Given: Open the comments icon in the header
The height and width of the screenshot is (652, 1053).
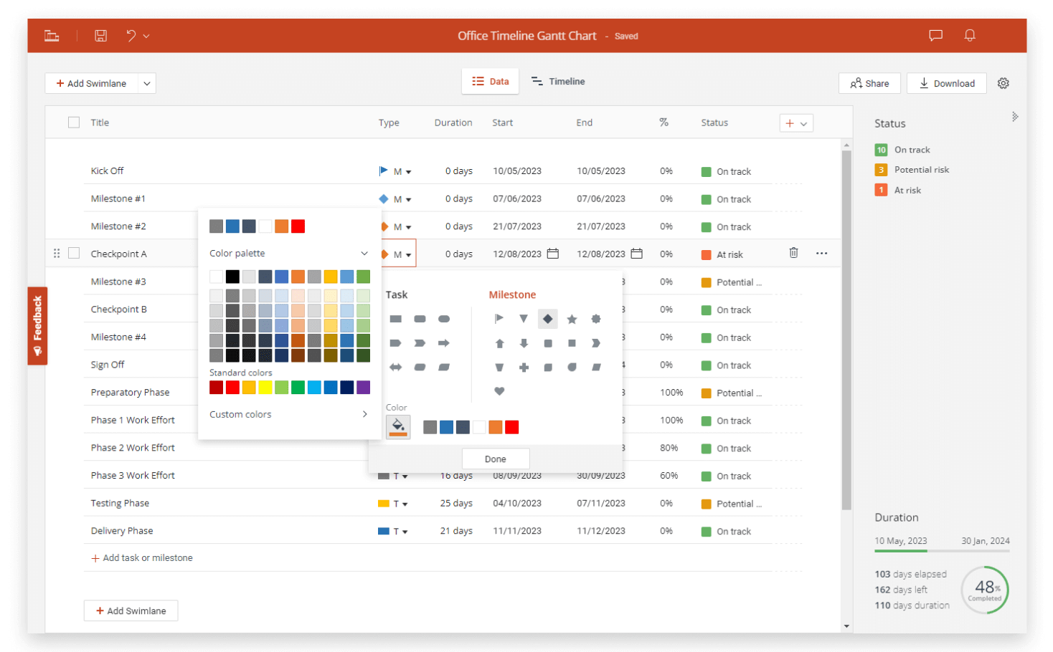Looking at the screenshot, I should tap(935, 35).
